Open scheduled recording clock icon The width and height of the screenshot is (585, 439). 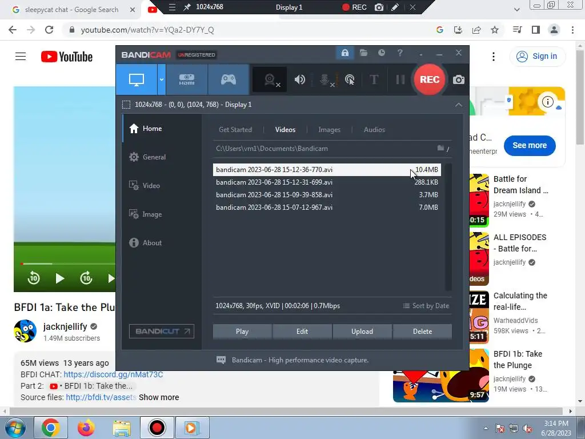click(x=381, y=53)
